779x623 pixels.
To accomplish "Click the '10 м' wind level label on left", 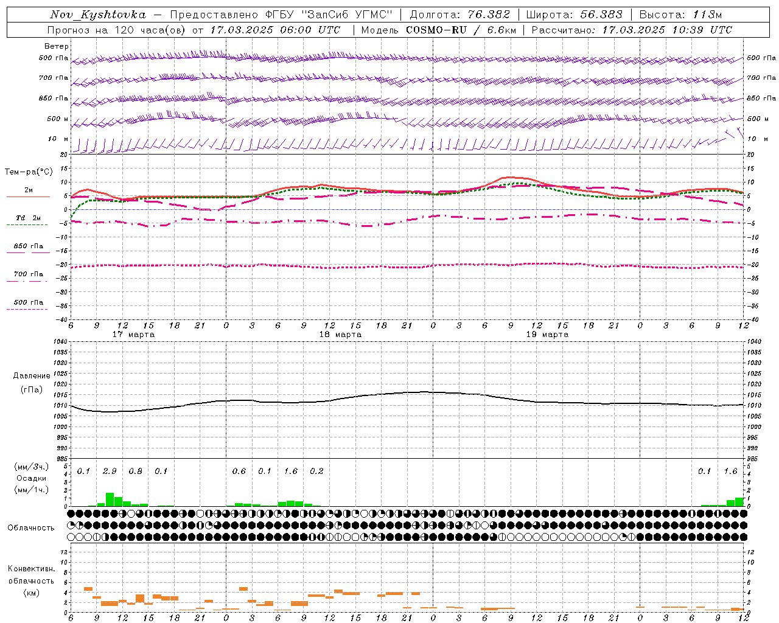I will point(58,139).
